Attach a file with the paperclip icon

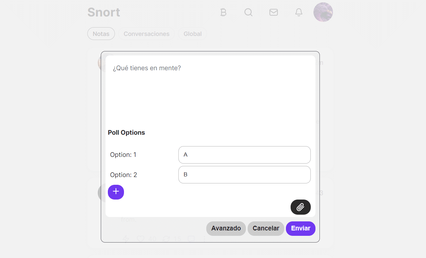[301, 207]
